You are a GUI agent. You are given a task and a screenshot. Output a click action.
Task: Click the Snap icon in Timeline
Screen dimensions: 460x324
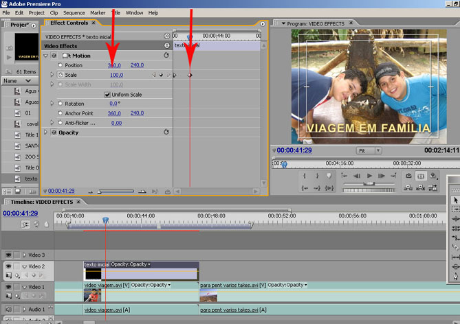click(x=25, y=224)
